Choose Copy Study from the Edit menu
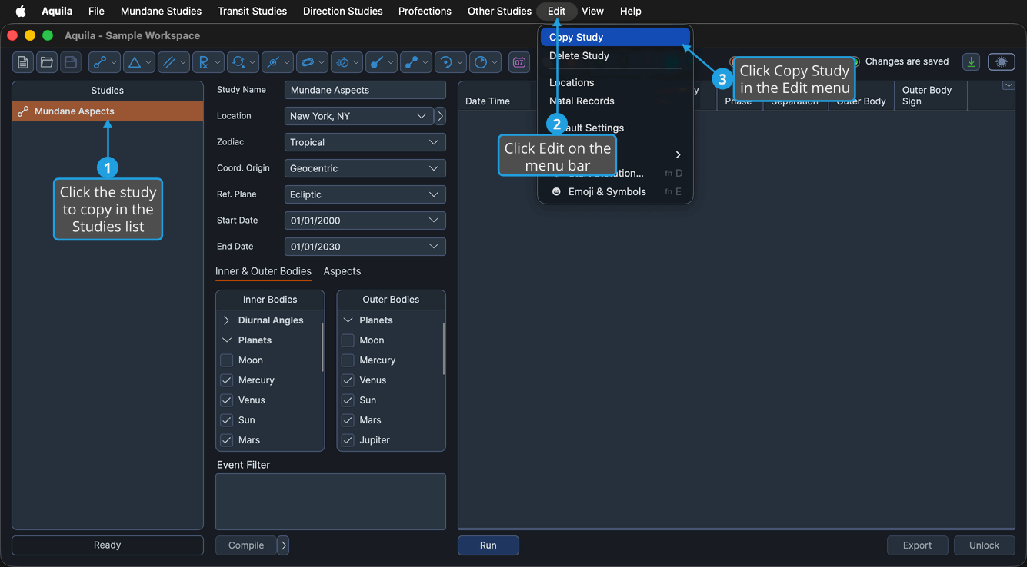The width and height of the screenshot is (1027, 567). pos(615,37)
